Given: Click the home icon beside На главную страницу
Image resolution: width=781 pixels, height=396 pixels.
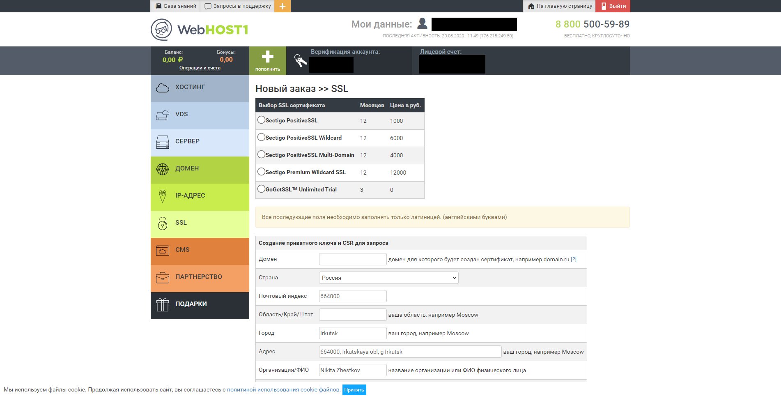Looking at the screenshot, I should pyautogui.click(x=531, y=6).
